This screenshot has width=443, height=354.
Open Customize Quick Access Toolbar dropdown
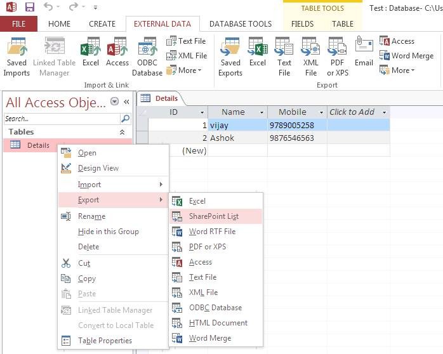coord(95,8)
